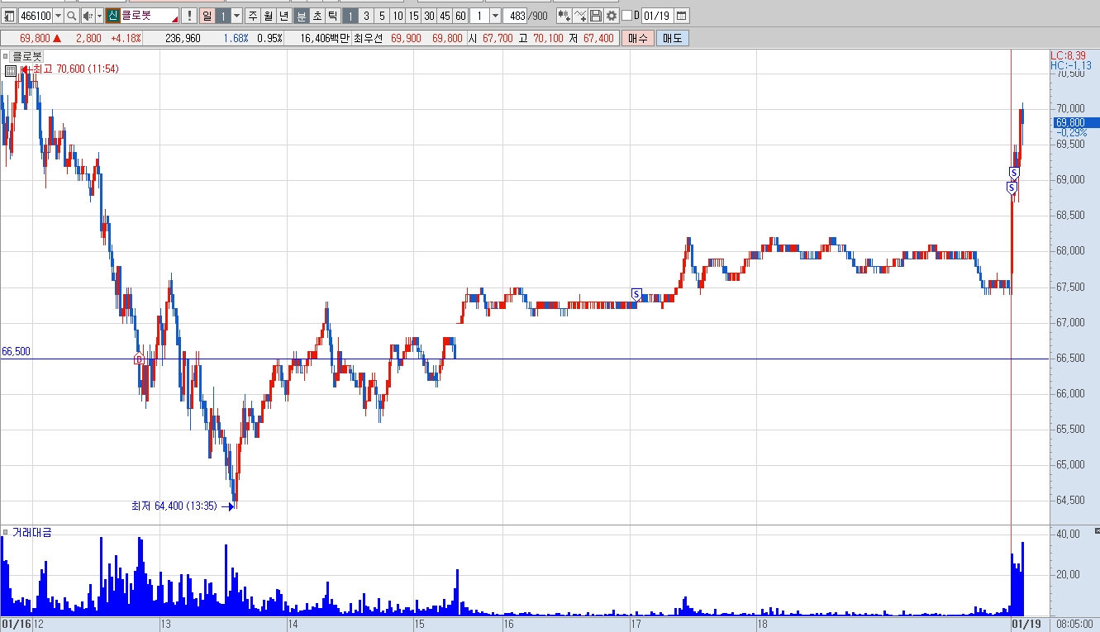This screenshot has width=1100, height=632.
Task: Click the add candlestick indicator icon
Action: point(564,16)
